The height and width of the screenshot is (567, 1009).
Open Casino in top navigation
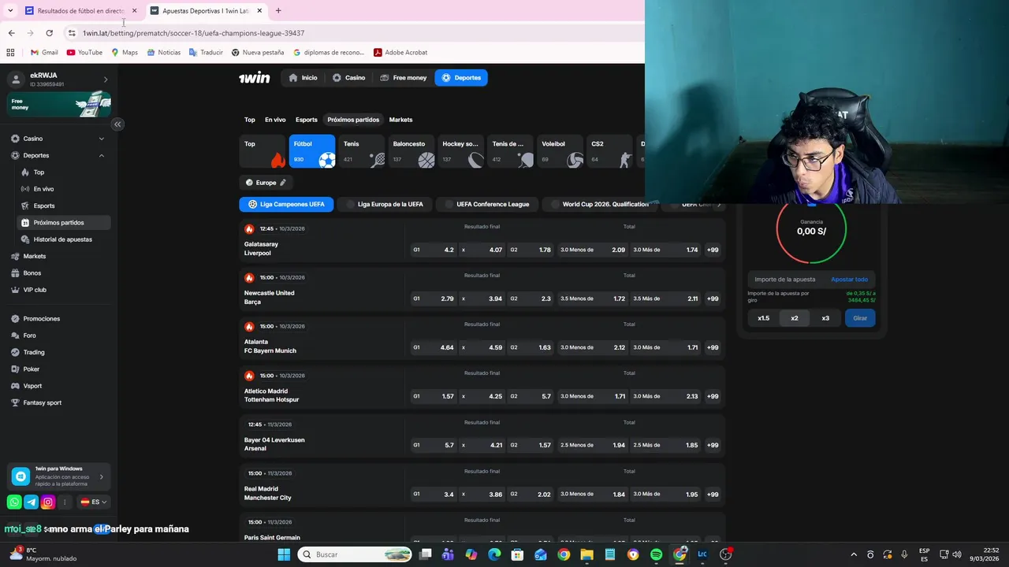point(348,78)
